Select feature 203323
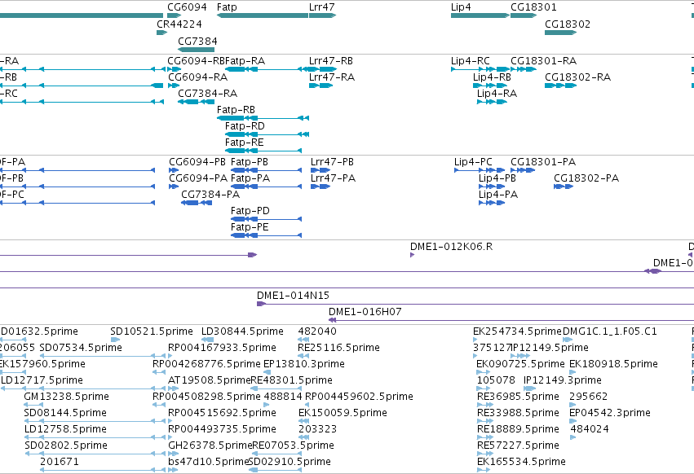The height and width of the screenshot is (474, 694). click(303, 437)
